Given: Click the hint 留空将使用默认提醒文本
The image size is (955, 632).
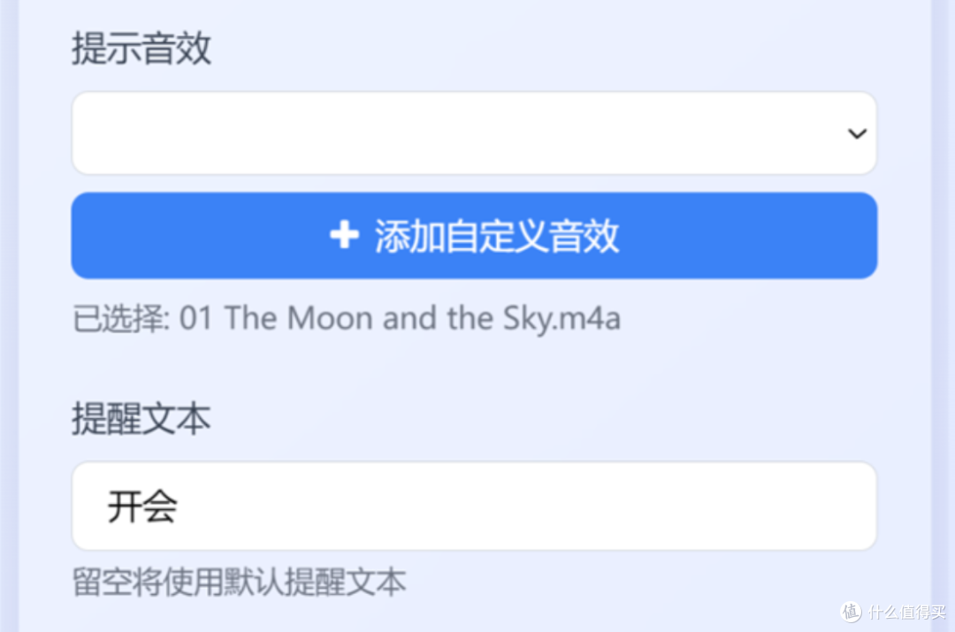Looking at the screenshot, I should tap(240, 583).
